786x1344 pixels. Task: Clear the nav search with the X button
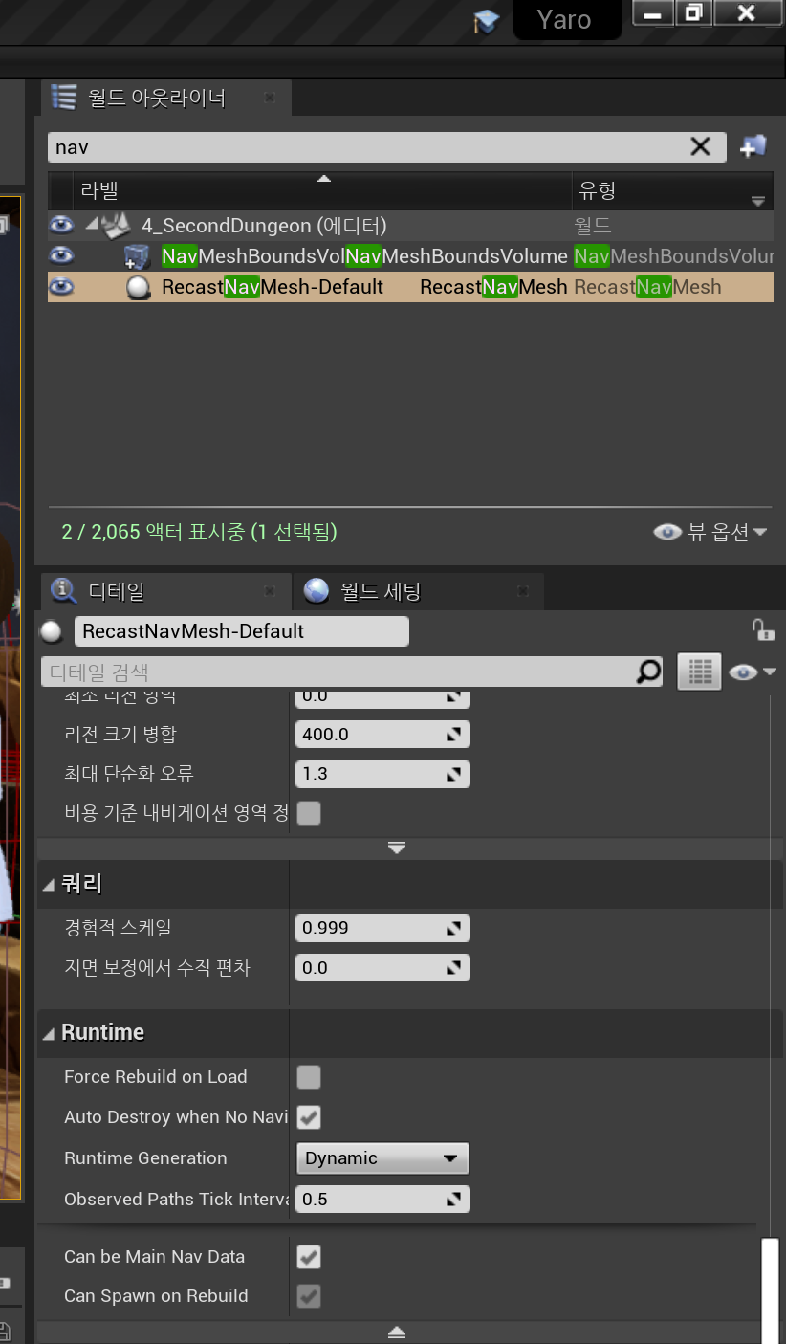[700, 146]
